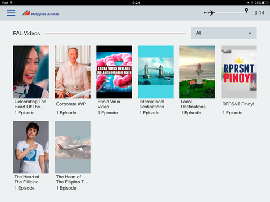Tap the Wi-Fi status icon
Screen dimensions: 270x202
(11, 3)
